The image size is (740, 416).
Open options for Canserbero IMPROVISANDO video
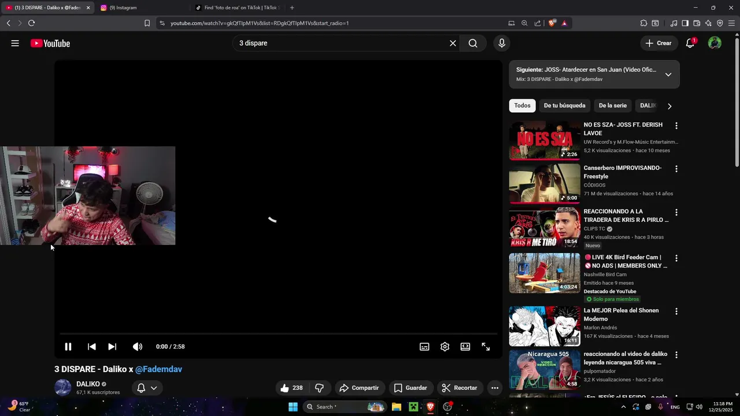(676, 169)
